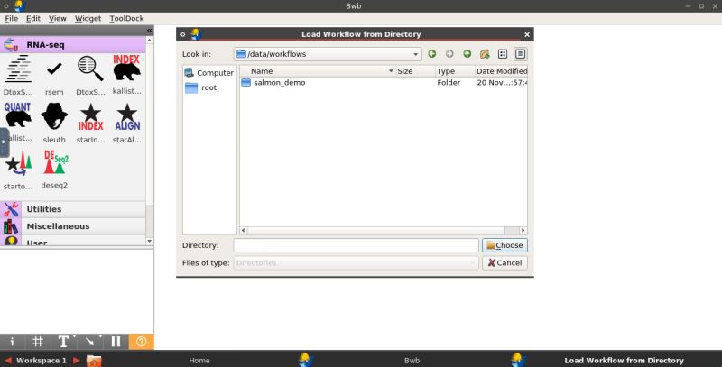Switch to previous workspace with left arrow

click(8, 361)
